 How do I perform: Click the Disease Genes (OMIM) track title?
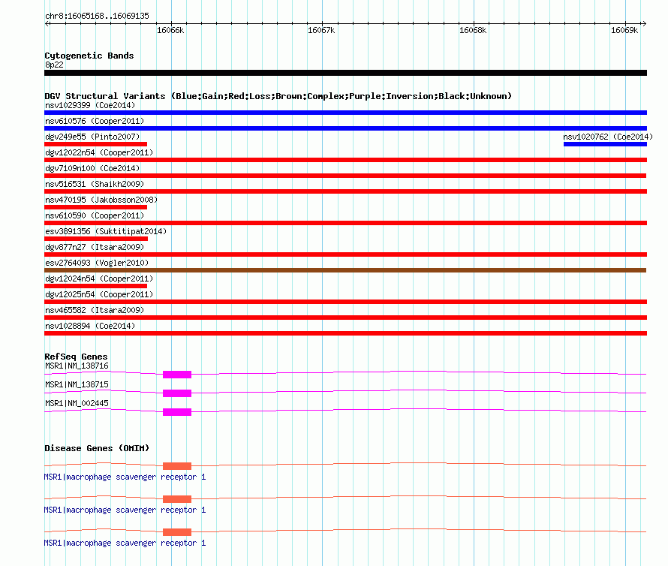97,448
